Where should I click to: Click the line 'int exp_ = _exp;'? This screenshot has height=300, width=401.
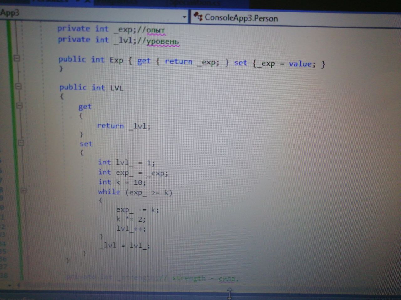(133, 172)
